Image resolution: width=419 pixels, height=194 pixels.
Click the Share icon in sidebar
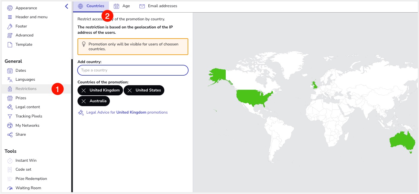coord(10,135)
